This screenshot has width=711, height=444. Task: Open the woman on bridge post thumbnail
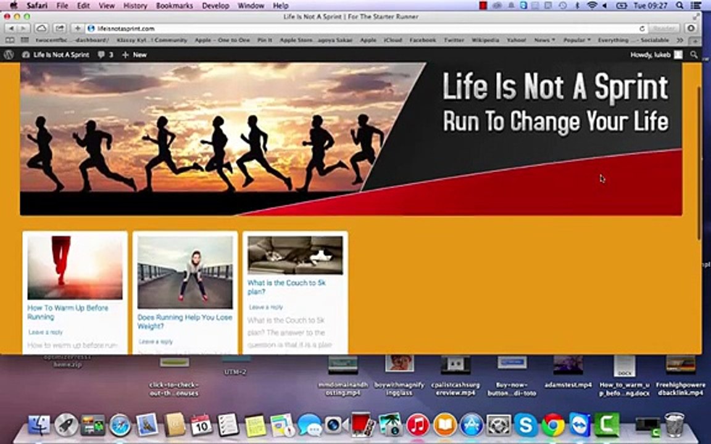[x=185, y=273]
